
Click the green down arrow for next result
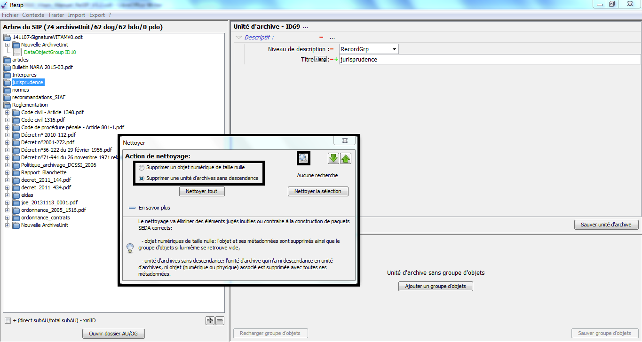click(x=333, y=158)
